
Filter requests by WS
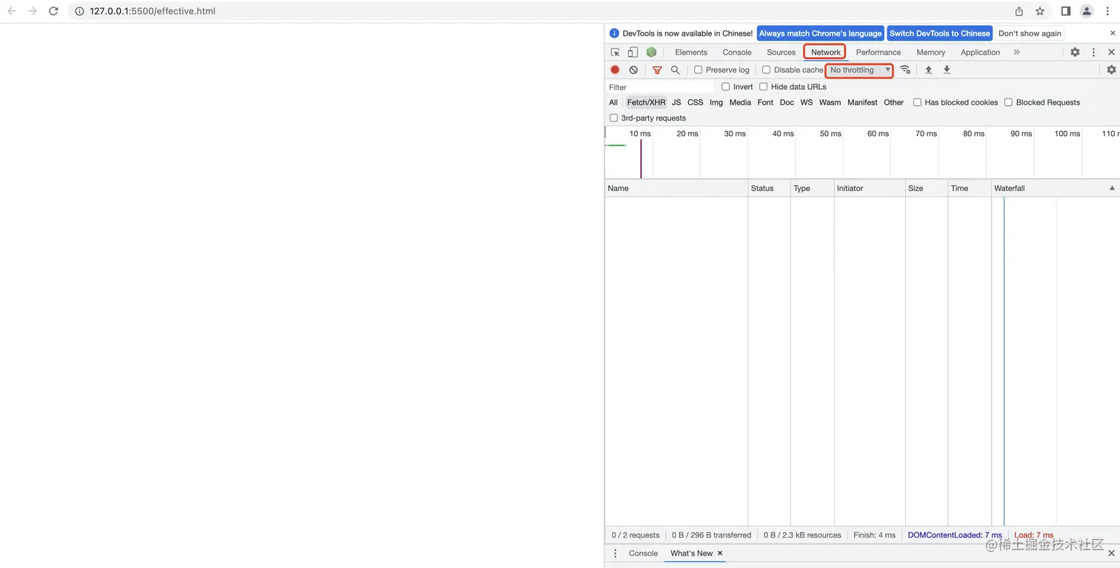click(807, 102)
